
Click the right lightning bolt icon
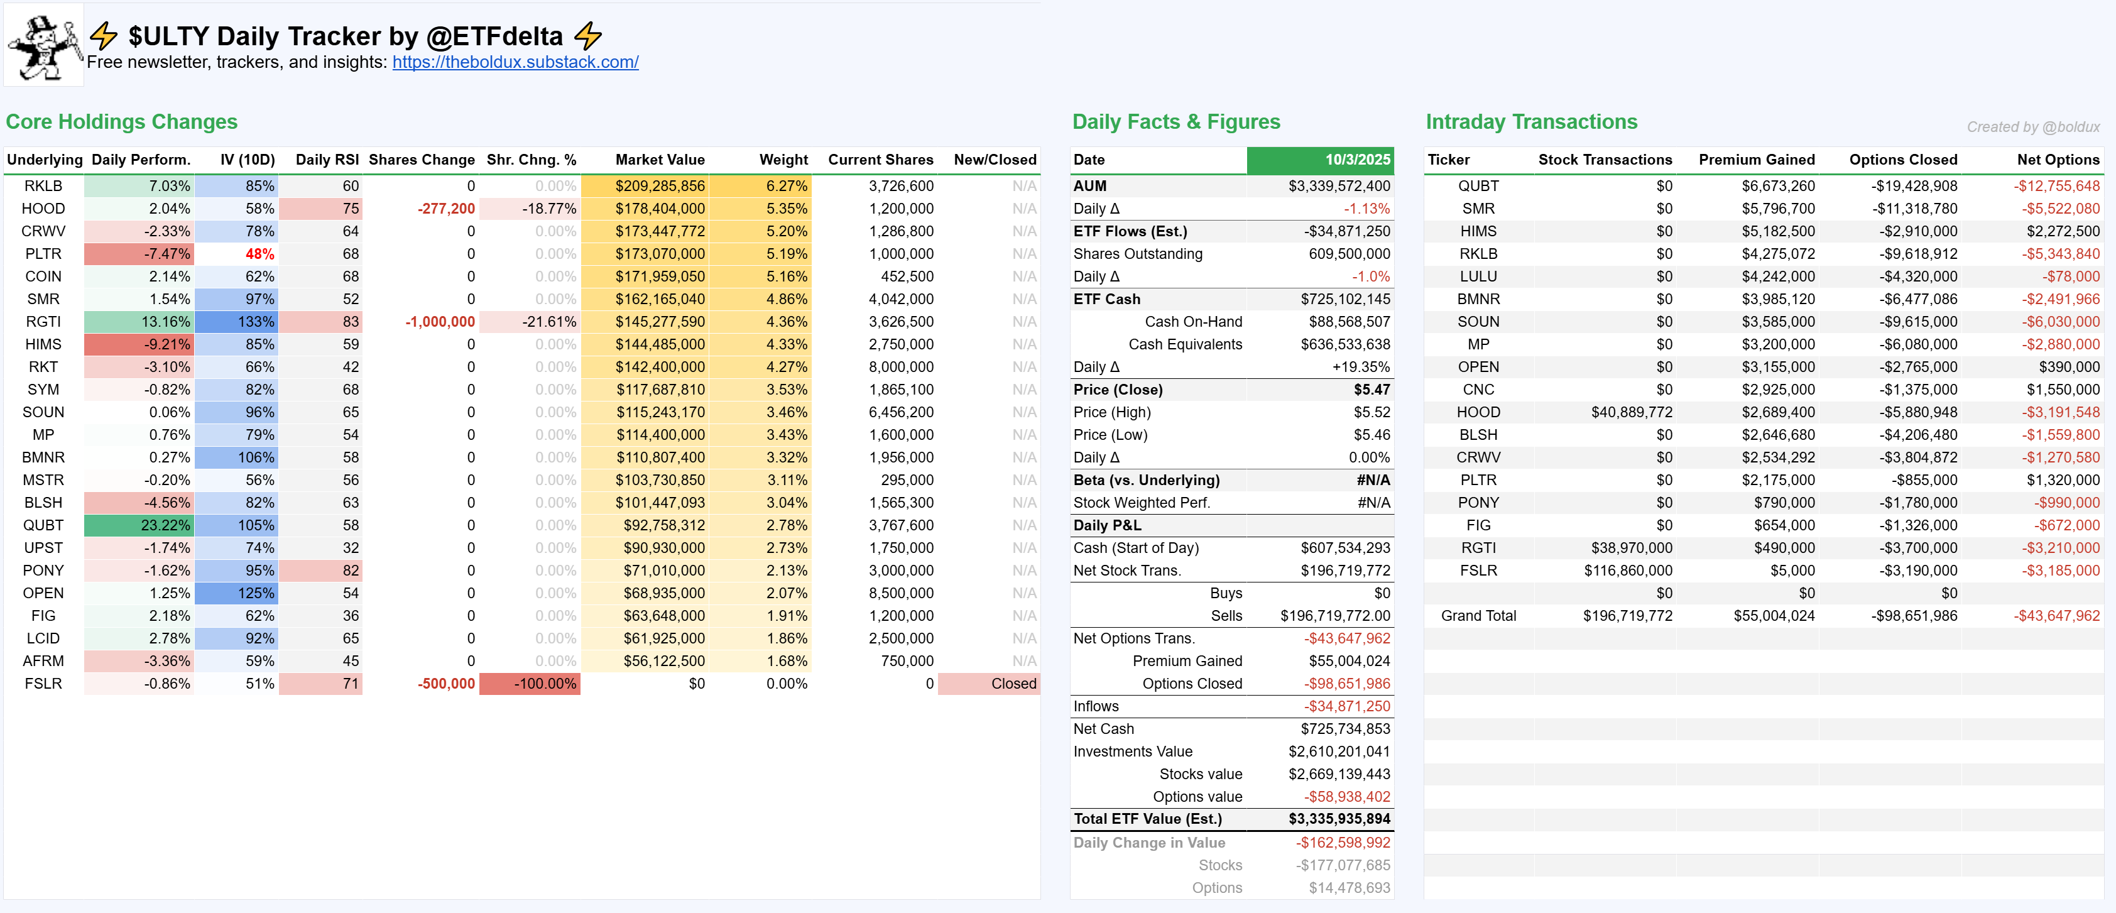point(588,35)
